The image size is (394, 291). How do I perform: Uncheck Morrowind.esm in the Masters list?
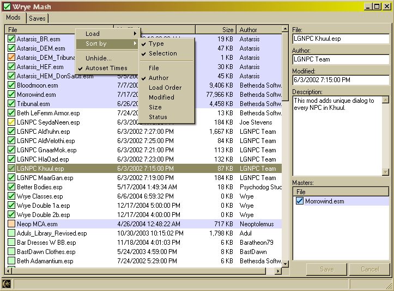(x=299, y=201)
